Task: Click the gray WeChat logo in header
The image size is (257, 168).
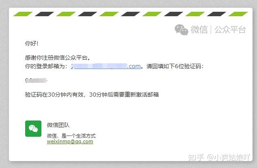Action: pos(181,30)
